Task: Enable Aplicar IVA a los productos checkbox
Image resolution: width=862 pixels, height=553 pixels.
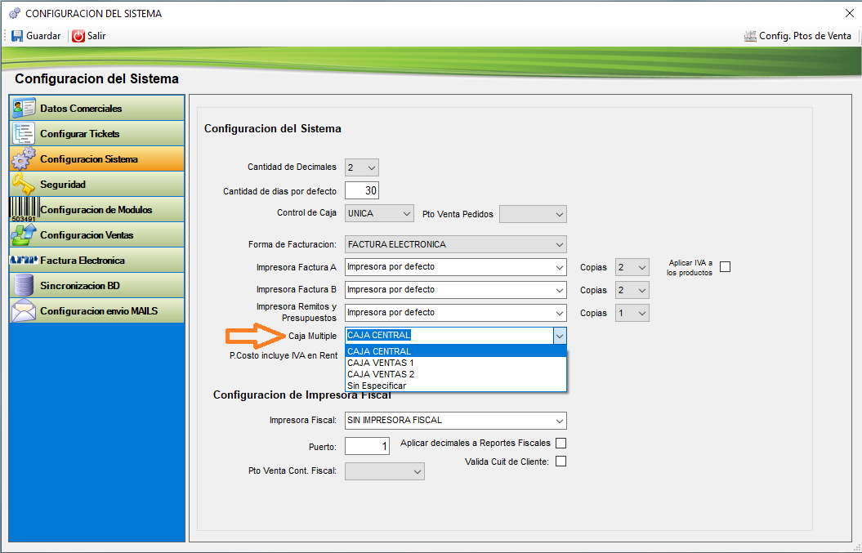Action: (x=724, y=267)
